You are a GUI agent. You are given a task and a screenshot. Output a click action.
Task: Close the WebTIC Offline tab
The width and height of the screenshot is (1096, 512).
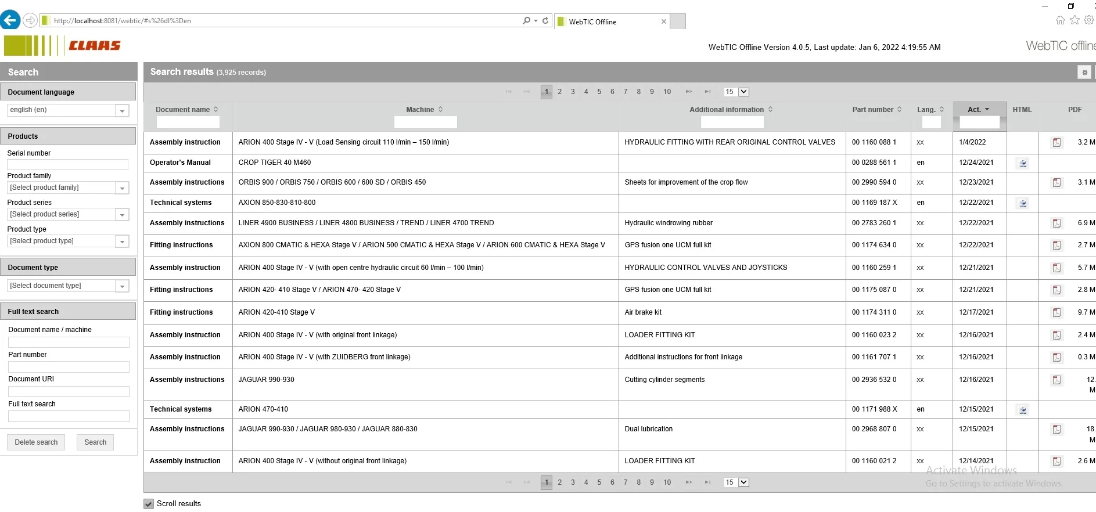coord(664,21)
